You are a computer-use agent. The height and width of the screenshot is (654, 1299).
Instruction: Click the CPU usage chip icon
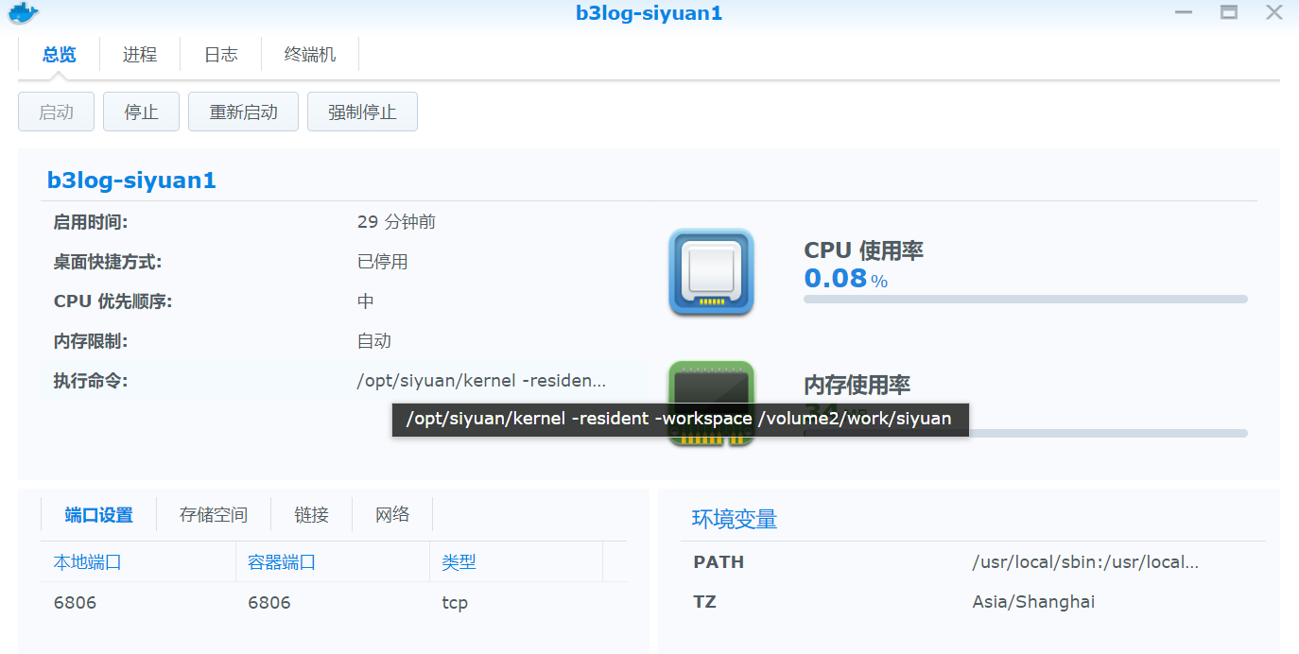pyautogui.click(x=711, y=272)
